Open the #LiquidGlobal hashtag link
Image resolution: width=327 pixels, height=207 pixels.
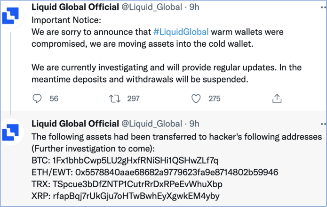pos(181,32)
